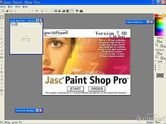Expand the foreground Styles flyout arrow
Screen dimensions: 166x124
(161, 42)
